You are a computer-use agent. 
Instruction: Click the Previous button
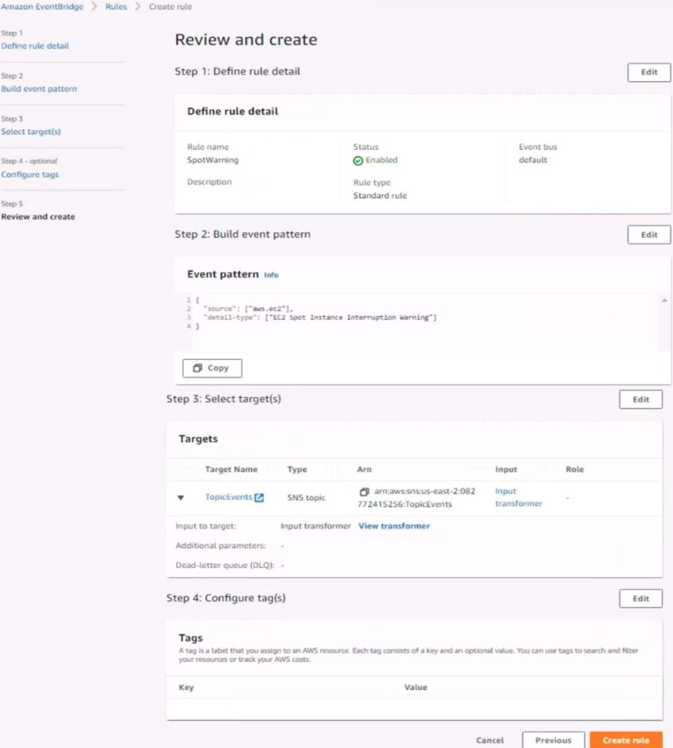554,740
